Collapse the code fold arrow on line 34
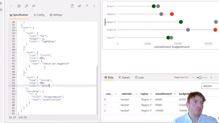The image size is (219, 123). click(16, 33)
